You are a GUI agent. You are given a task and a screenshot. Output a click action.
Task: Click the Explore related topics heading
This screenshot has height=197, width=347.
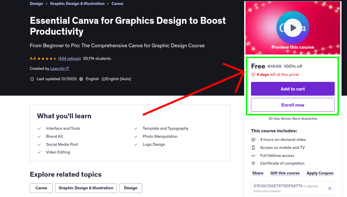pos(66,175)
